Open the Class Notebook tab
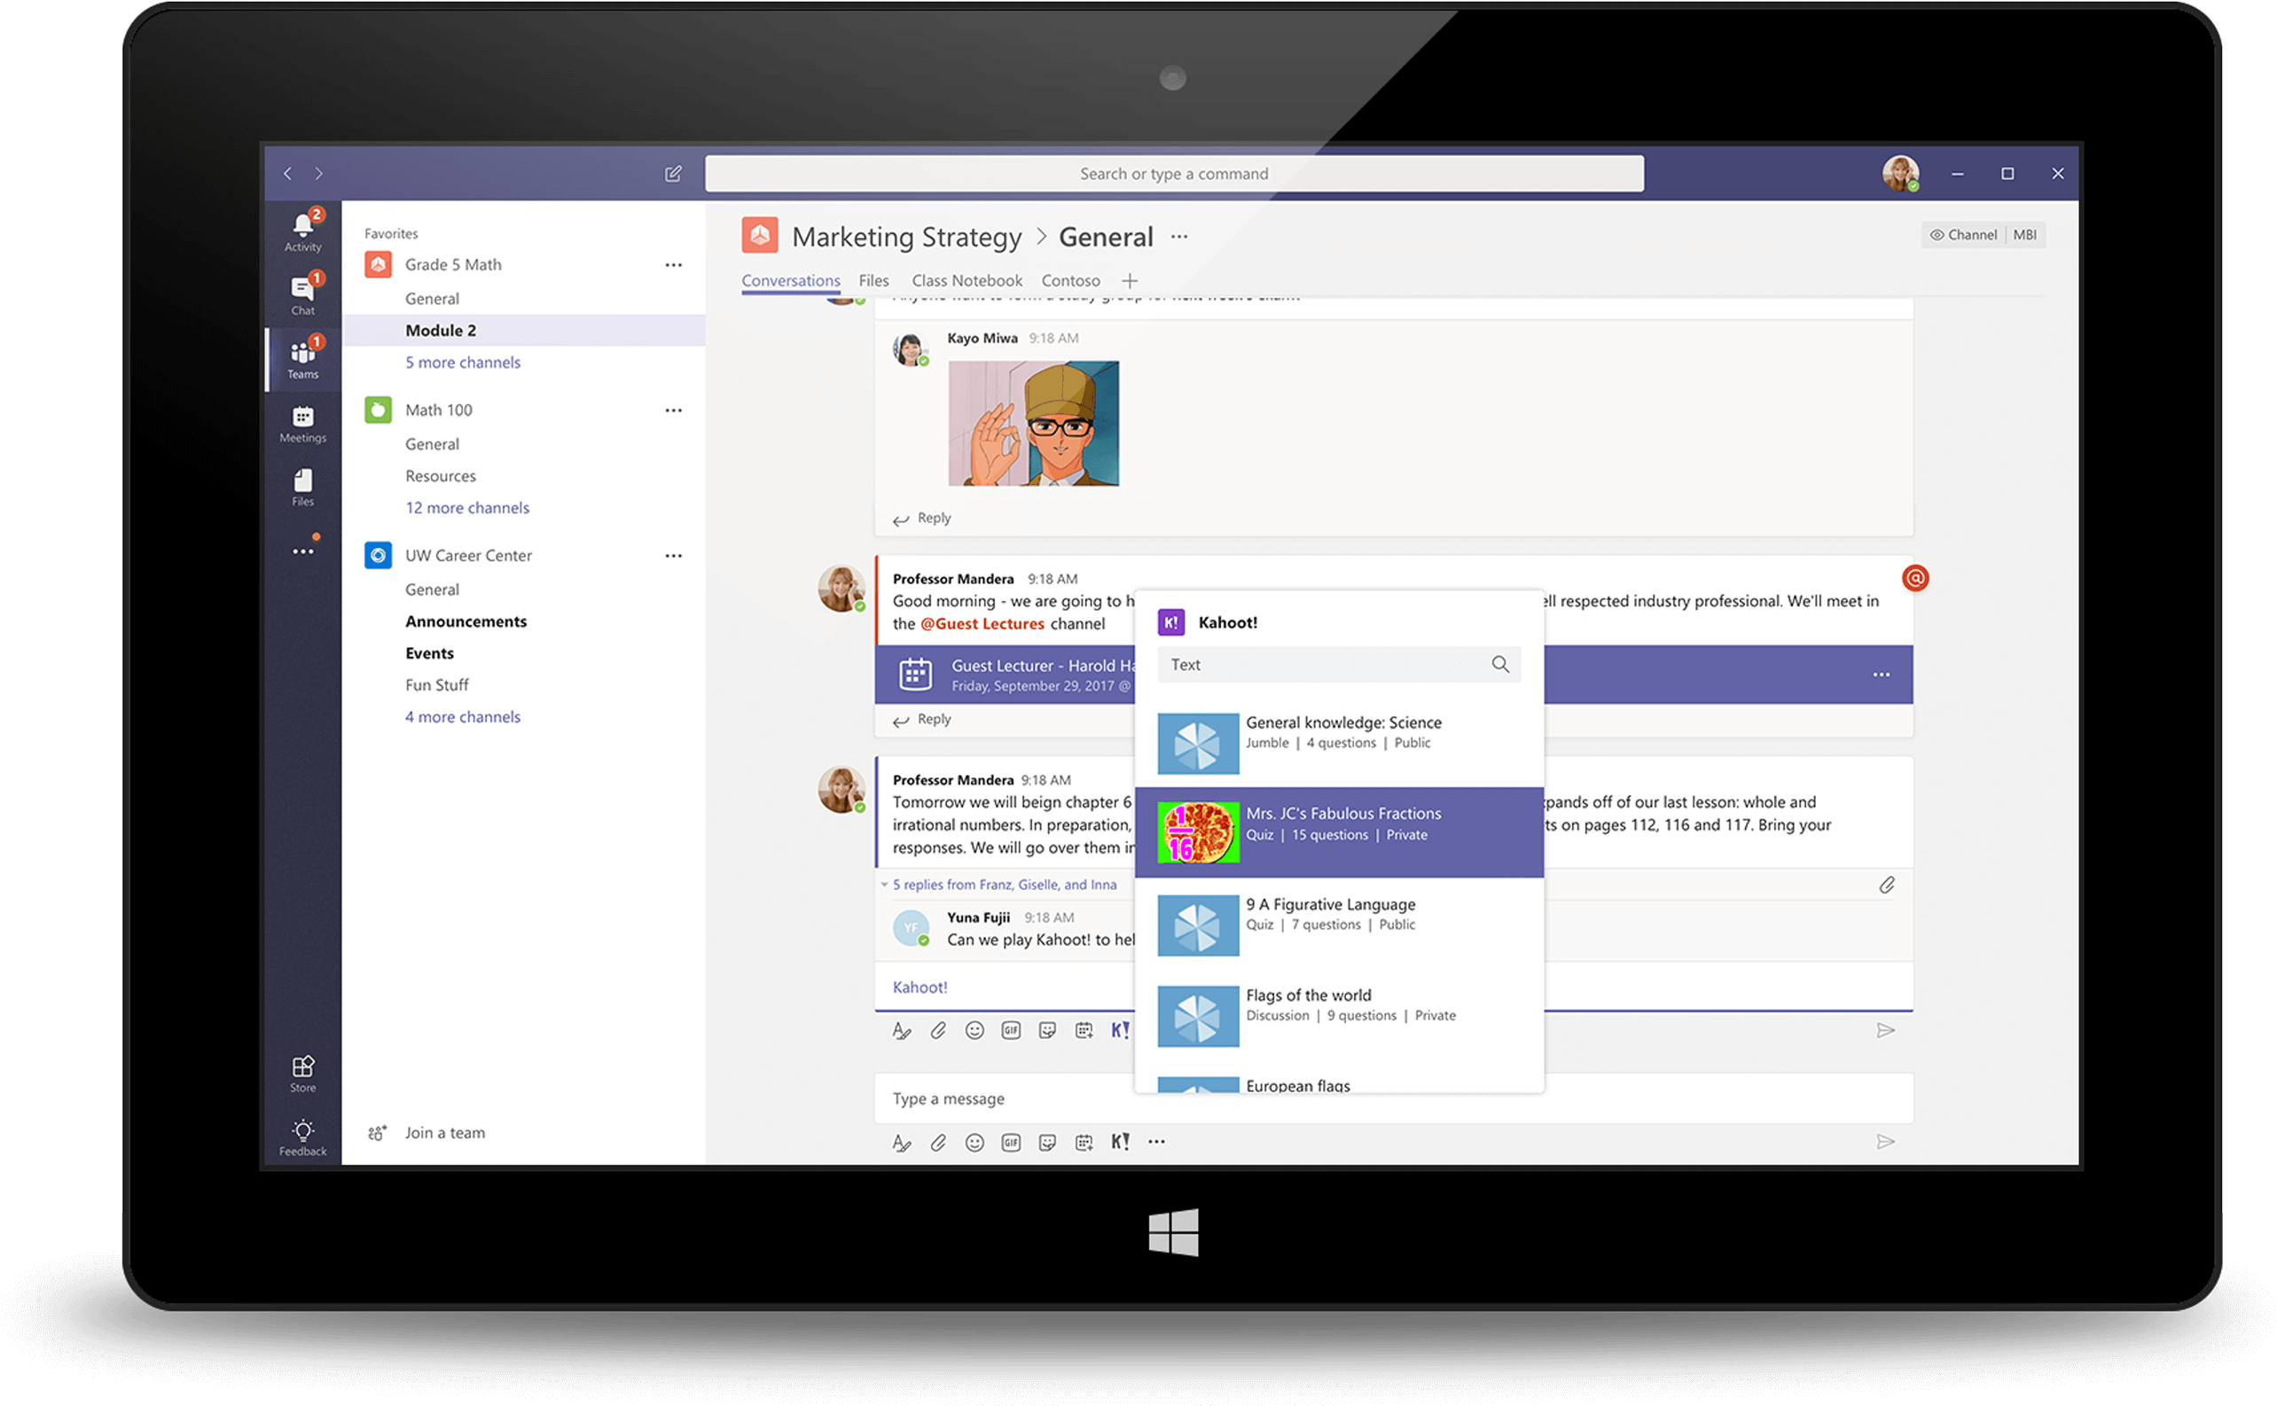2277x1406 pixels. pos(966,281)
